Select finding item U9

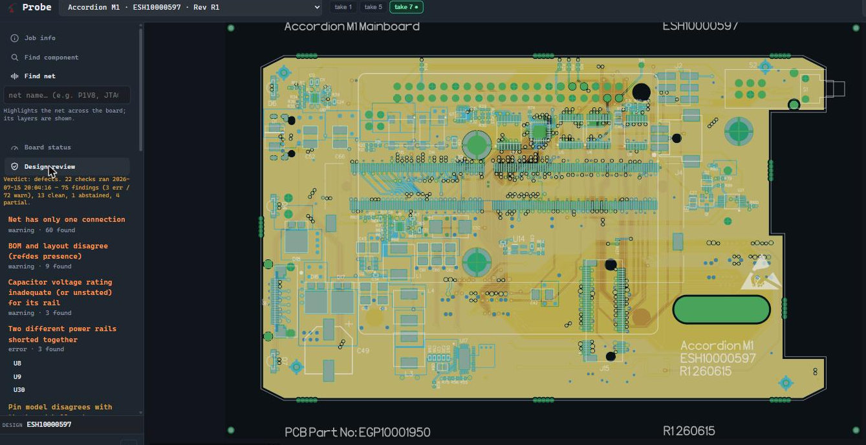[x=17, y=377]
